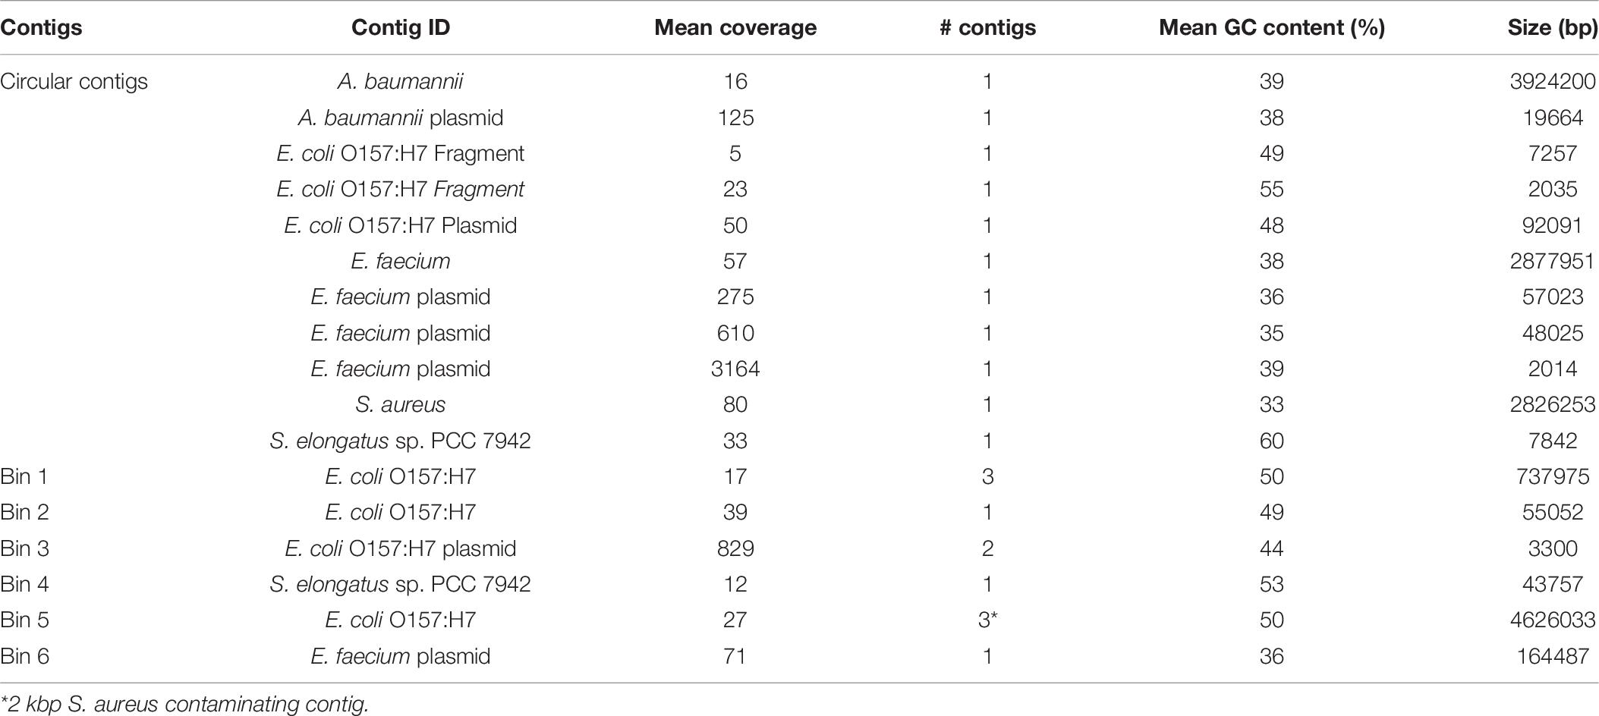Screen dimensions: 1599x716
Task: Select the GC content value 60
Action: pos(1272,441)
